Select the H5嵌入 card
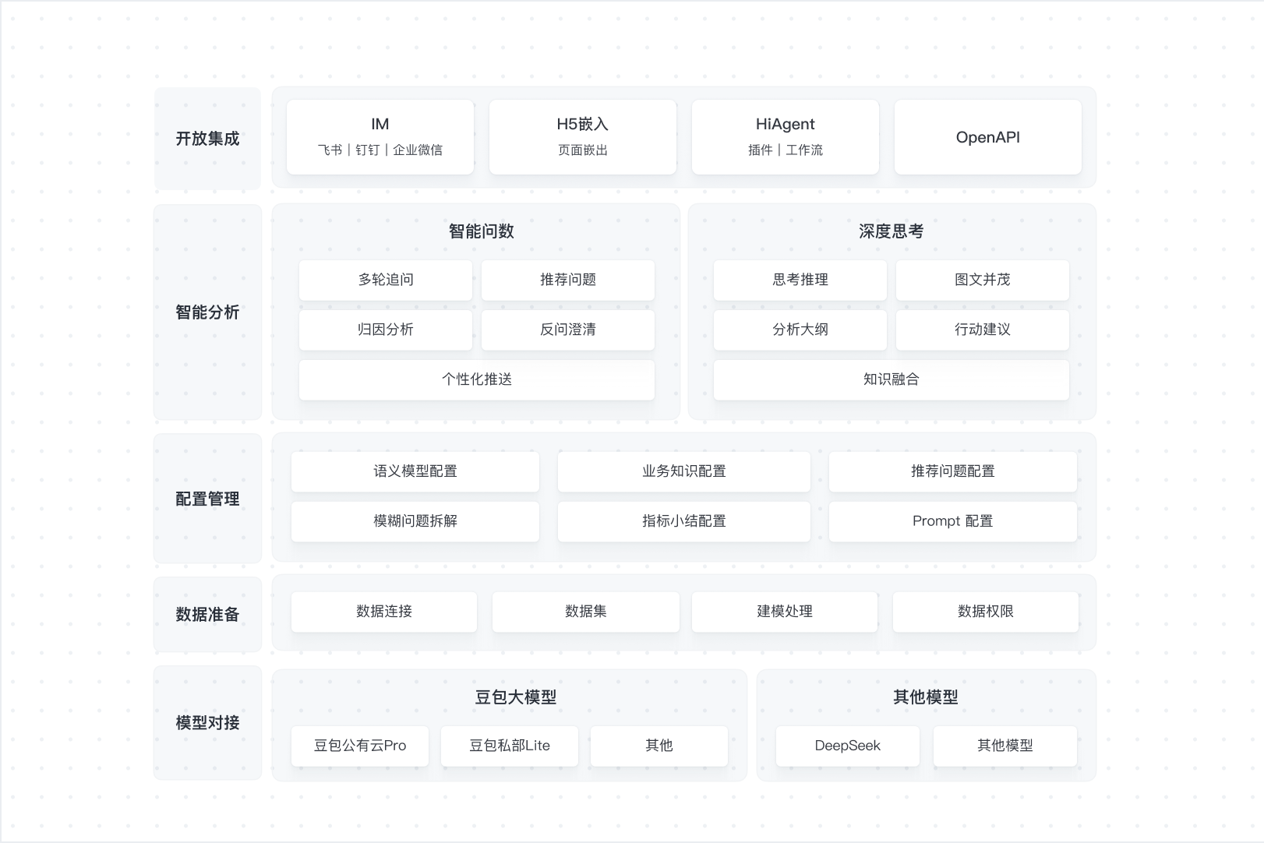This screenshot has height=843, width=1264. [x=583, y=137]
